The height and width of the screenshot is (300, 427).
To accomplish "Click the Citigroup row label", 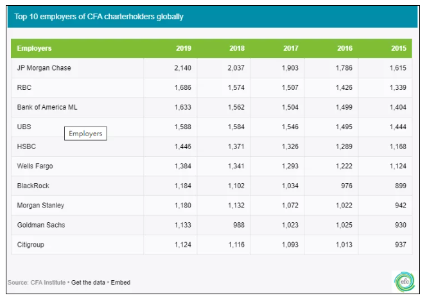I will pos(31,244).
